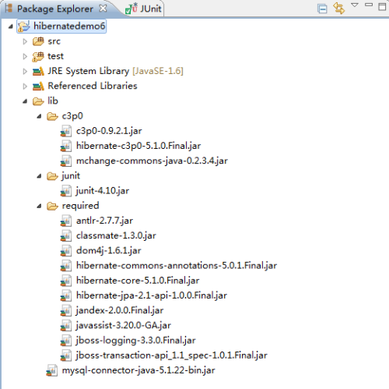
Task: Select the lib folder label
Action: 53,101
